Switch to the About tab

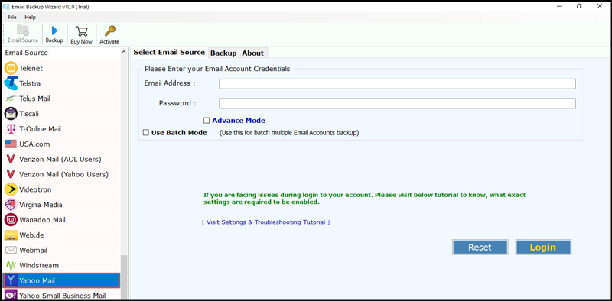point(253,53)
